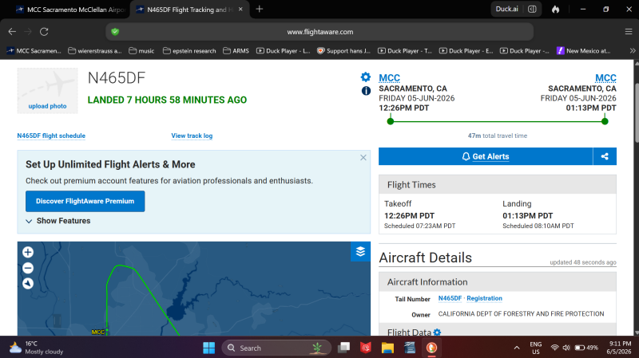Viewport: 639px width, 358px height.
Task: Open New Mexico at... bookmark
Action: coord(584,51)
